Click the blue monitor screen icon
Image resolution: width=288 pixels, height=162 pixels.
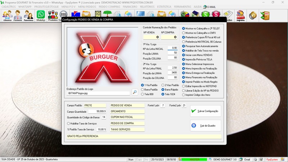(140, 14)
